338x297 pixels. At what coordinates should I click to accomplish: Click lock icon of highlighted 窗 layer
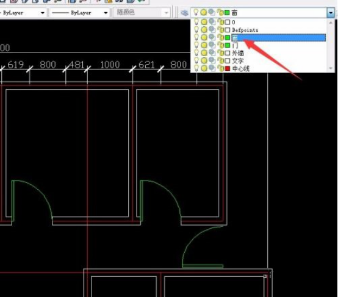pos(220,37)
